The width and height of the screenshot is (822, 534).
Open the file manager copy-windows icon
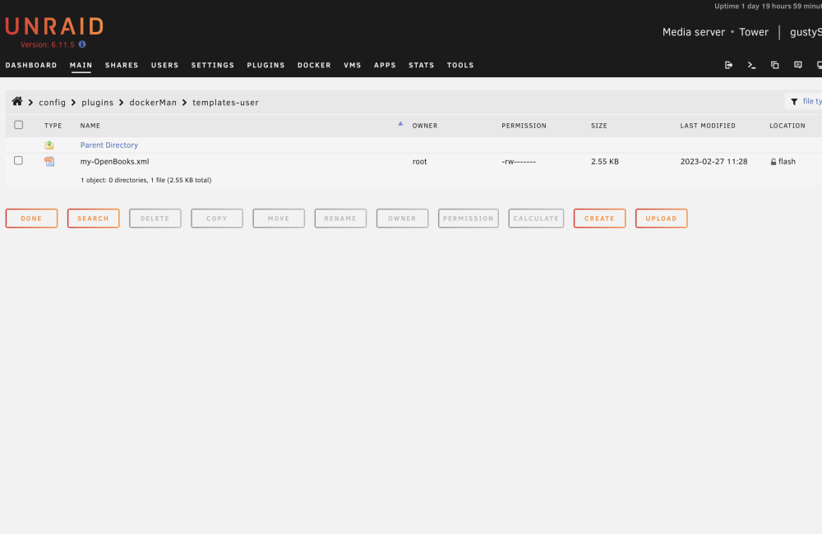[775, 65]
